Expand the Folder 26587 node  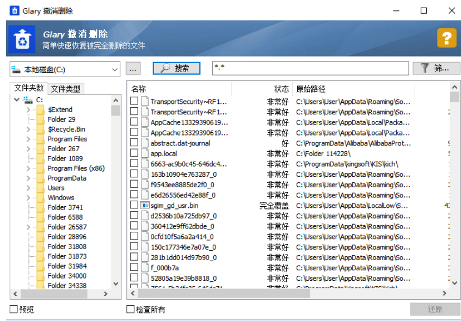tap(28, 227)
